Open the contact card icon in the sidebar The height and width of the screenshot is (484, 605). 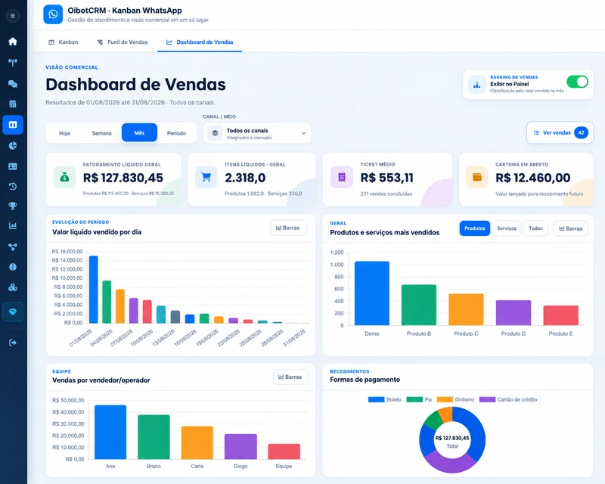pyautogui.click(x=13, y=166)
